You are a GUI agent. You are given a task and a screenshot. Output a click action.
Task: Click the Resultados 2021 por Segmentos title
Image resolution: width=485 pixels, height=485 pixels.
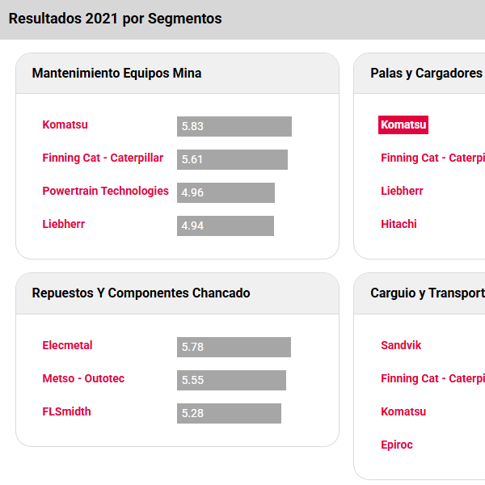pos(115,19)
